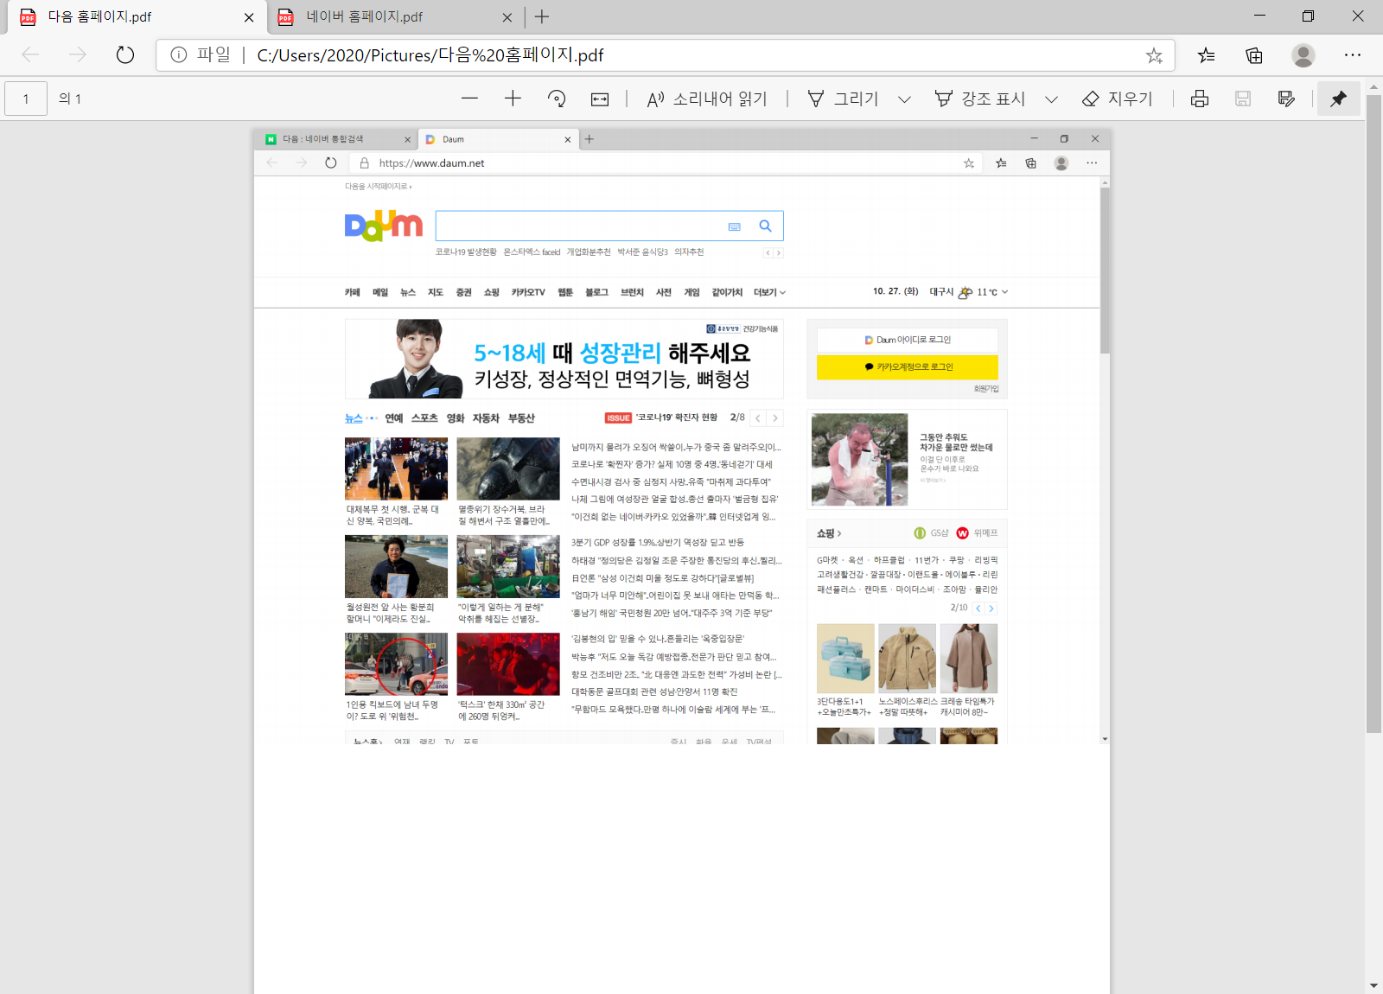Click the 부동산 news tab in the PDF
This screenshot has height=994, width=1383.
[521, 418]
